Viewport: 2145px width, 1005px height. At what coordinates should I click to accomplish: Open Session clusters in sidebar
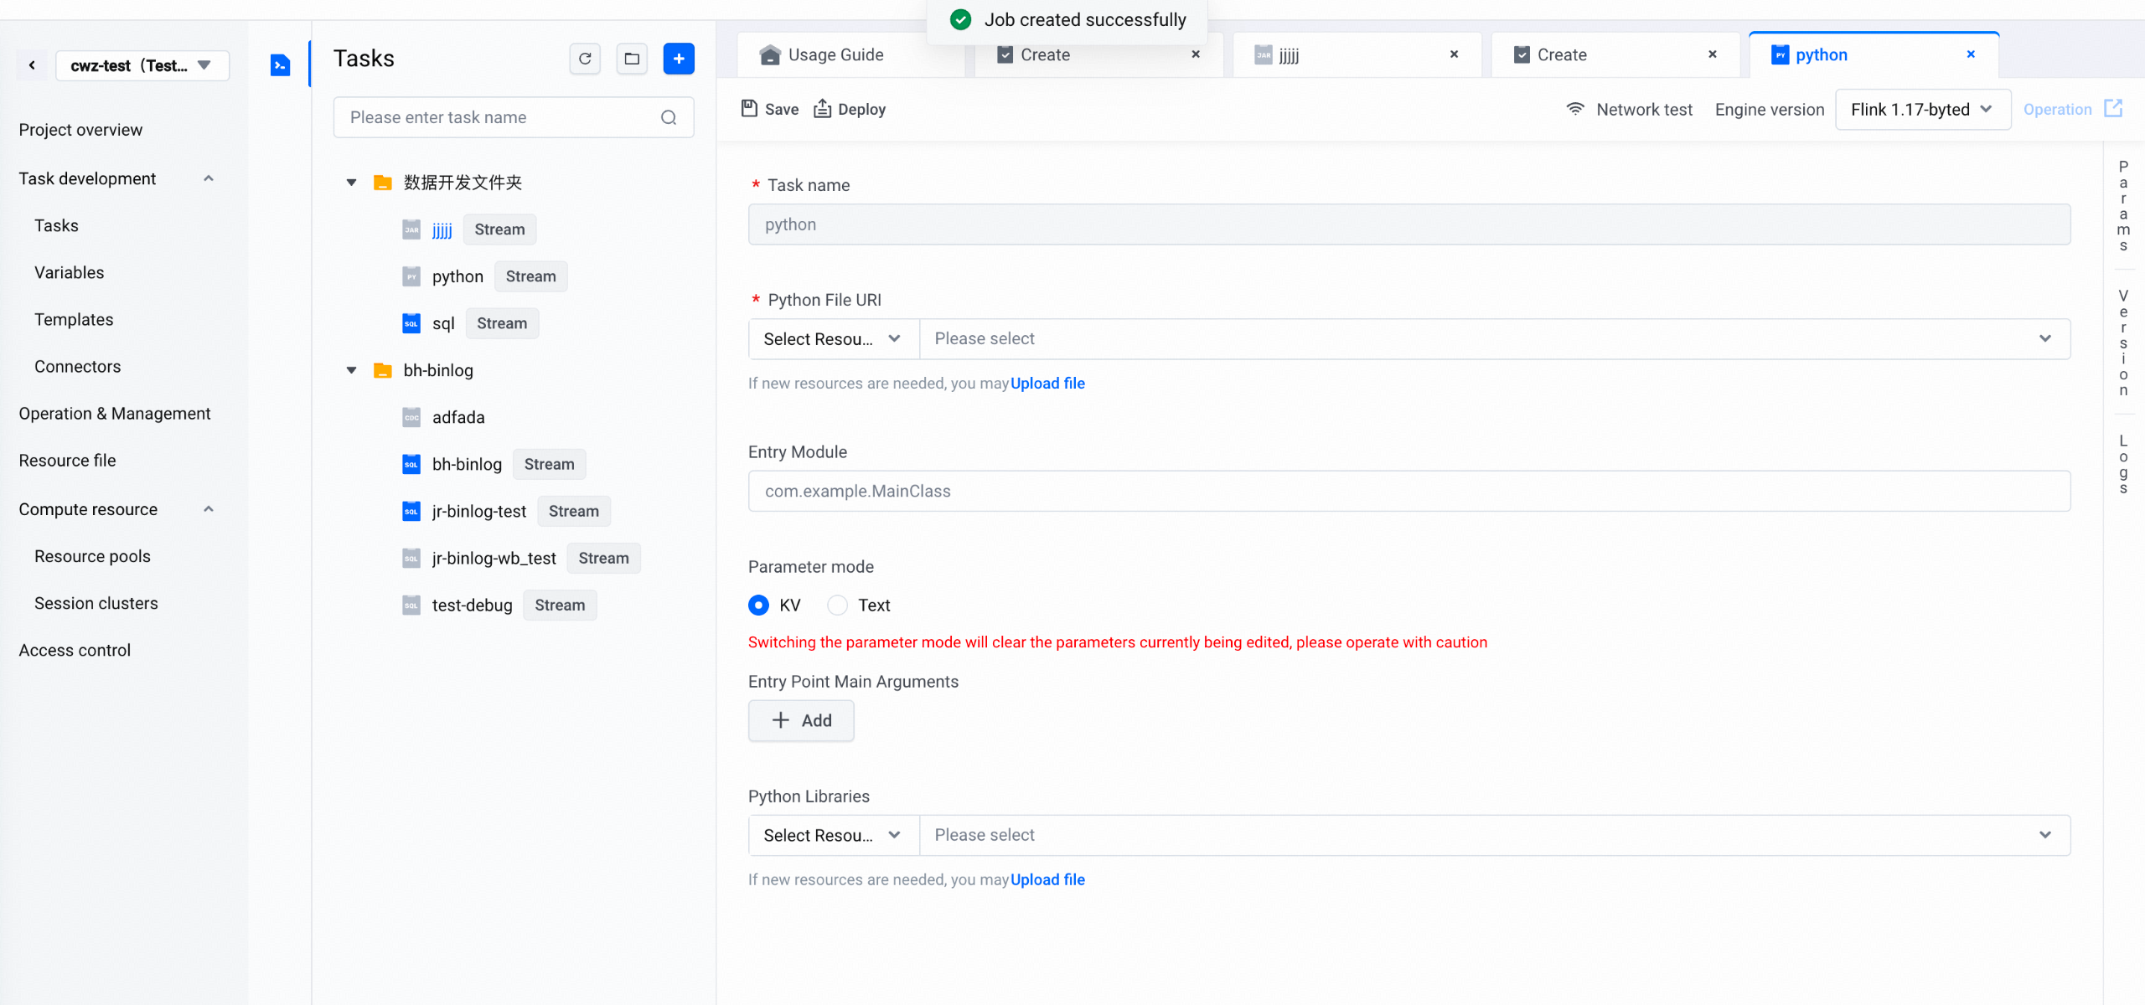coord(96,603)
